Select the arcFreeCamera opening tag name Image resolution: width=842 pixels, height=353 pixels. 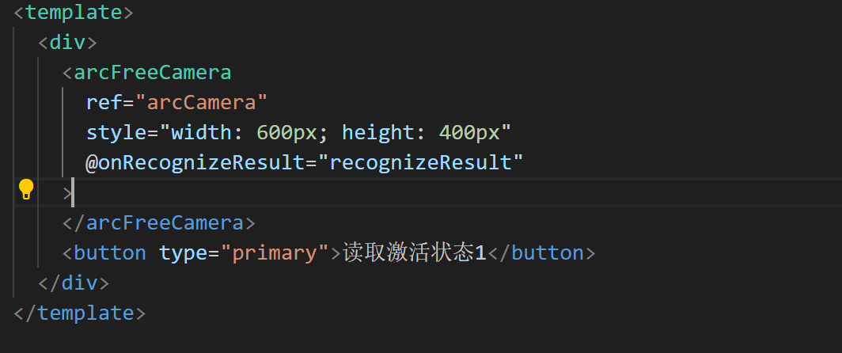pos(153,72)
